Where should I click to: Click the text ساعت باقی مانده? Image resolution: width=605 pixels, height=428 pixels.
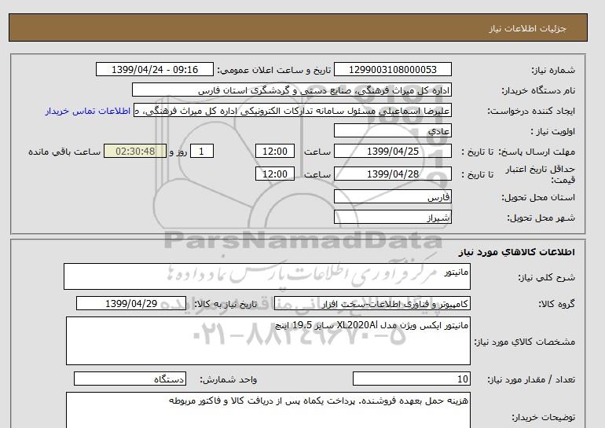point(64,152)
